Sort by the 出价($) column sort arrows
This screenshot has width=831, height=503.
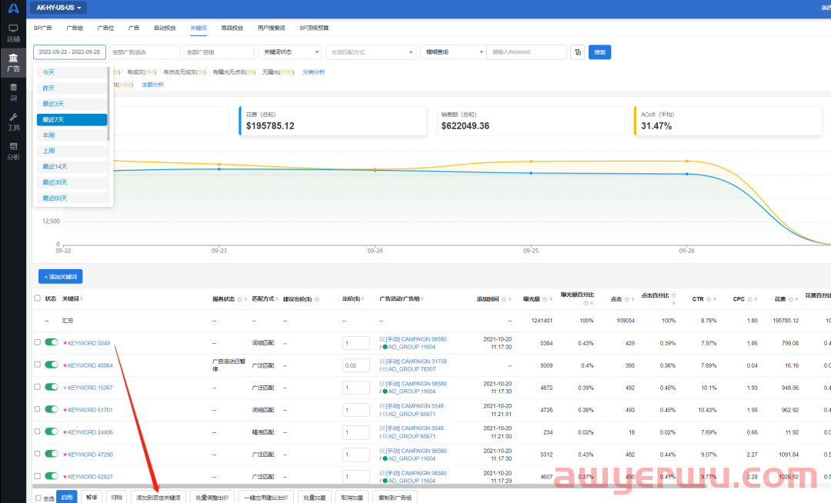363,299
